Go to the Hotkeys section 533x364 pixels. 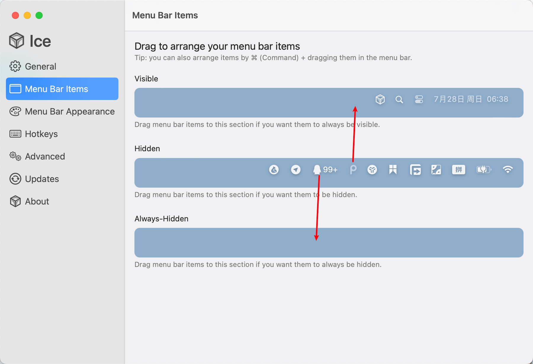[41, 134]
